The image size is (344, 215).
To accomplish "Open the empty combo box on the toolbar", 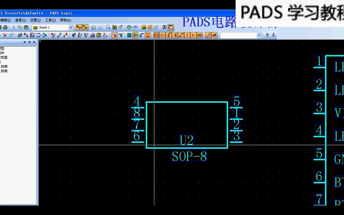I will tap(259, 35).
